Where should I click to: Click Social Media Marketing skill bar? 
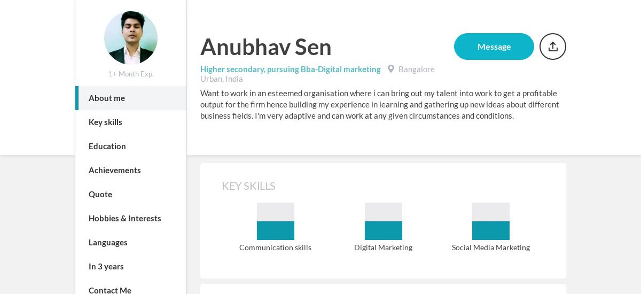(x=491, y=221)
